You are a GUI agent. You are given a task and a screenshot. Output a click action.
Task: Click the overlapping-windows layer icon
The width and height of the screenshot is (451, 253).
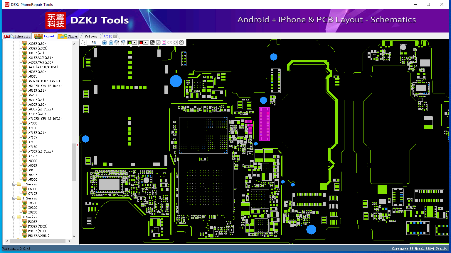tap(152, 43)
